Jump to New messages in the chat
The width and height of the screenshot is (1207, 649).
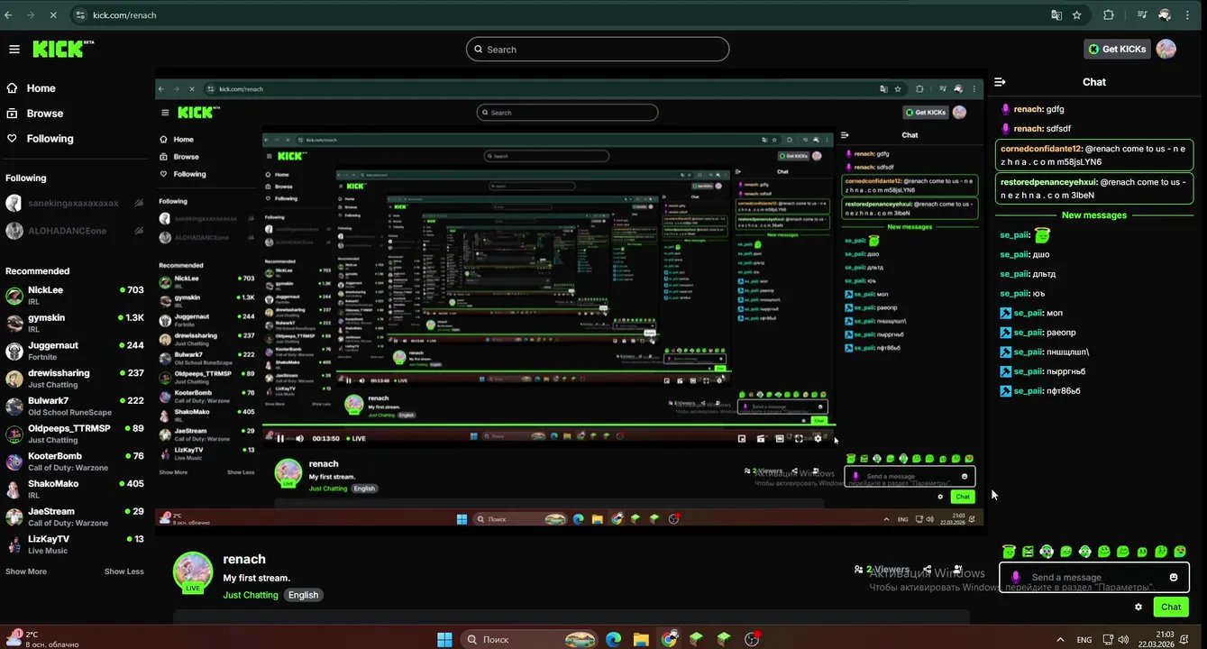(1094, 215)
